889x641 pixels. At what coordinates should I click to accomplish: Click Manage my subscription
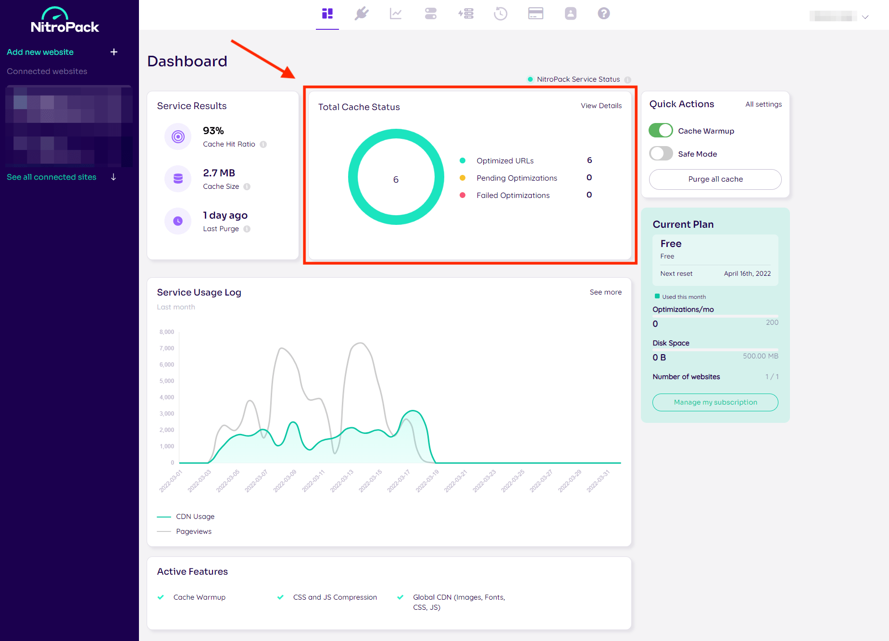tap(715, 402)
